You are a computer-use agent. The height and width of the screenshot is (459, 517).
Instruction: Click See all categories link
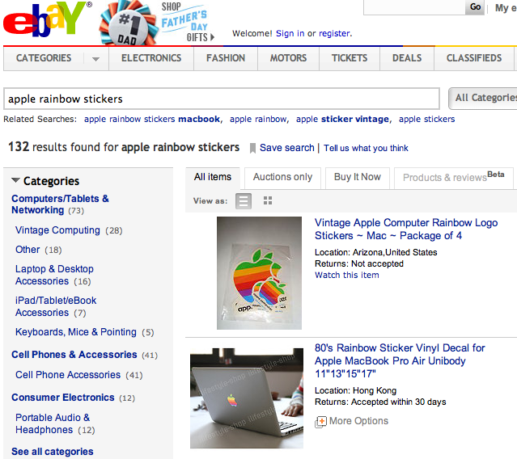53,452
